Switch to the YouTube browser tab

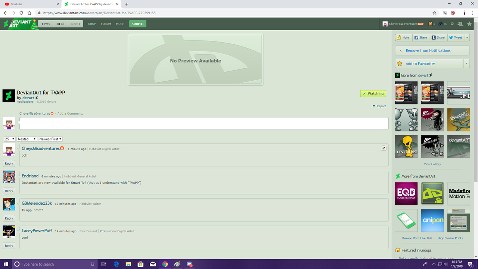(x=31, y=4)
